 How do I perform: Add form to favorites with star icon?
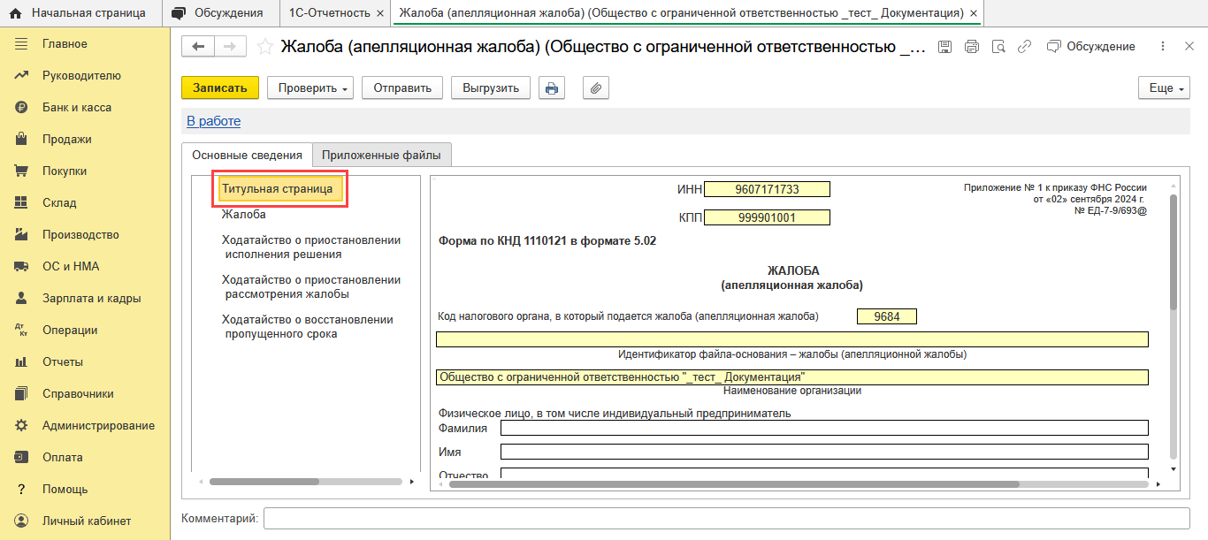(264, 47)
